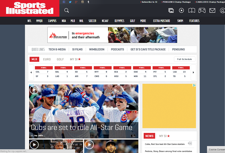Click the search magnifier icon
Viewport: 225px width, 153px height.
67,10
